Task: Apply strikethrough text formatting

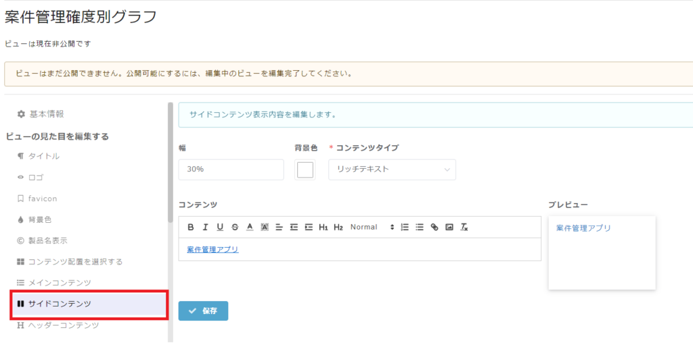Action: click(x=235, y=227)
